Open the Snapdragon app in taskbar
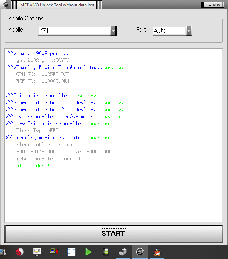Image resolution: width=228 pixels, height=259 pixels. click(20, 252)
